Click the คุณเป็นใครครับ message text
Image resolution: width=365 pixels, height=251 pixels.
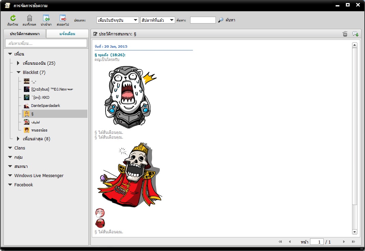(x=107, y=60)
